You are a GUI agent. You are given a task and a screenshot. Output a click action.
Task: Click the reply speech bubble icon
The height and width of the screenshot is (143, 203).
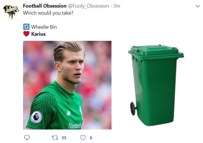[x=27, y=138]
